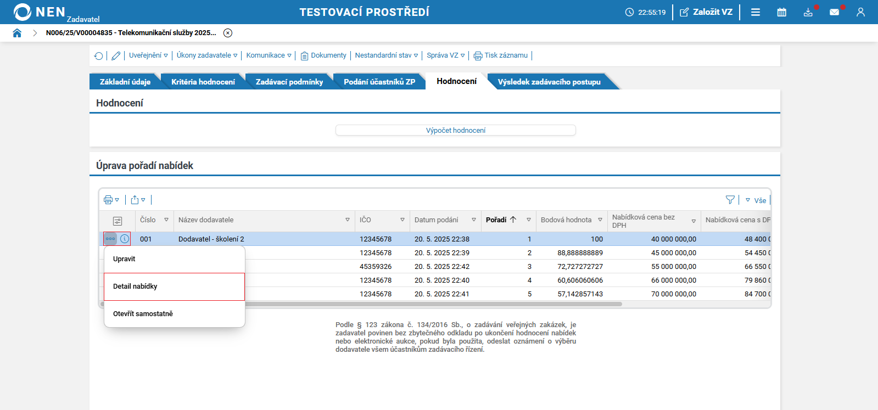Switch to Podání účastníků ZP tab

point(379,82)
